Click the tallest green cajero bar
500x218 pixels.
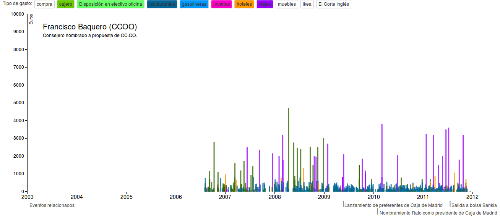[x=288, y=149]
